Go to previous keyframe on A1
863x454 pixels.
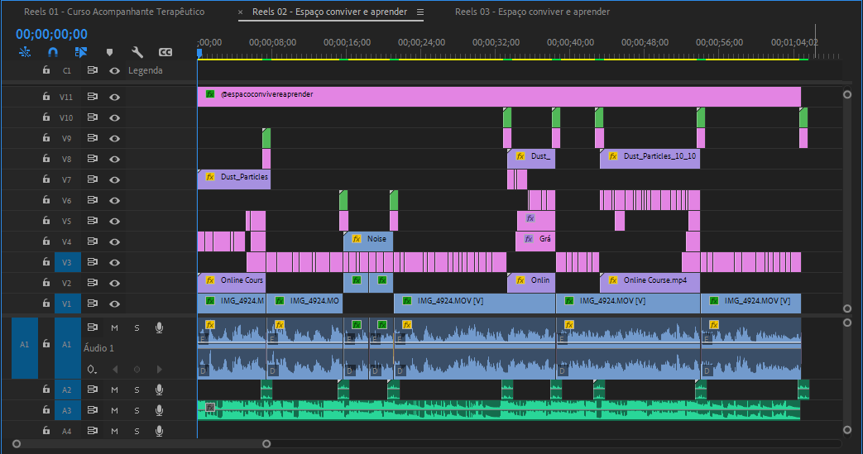point(115,370)
